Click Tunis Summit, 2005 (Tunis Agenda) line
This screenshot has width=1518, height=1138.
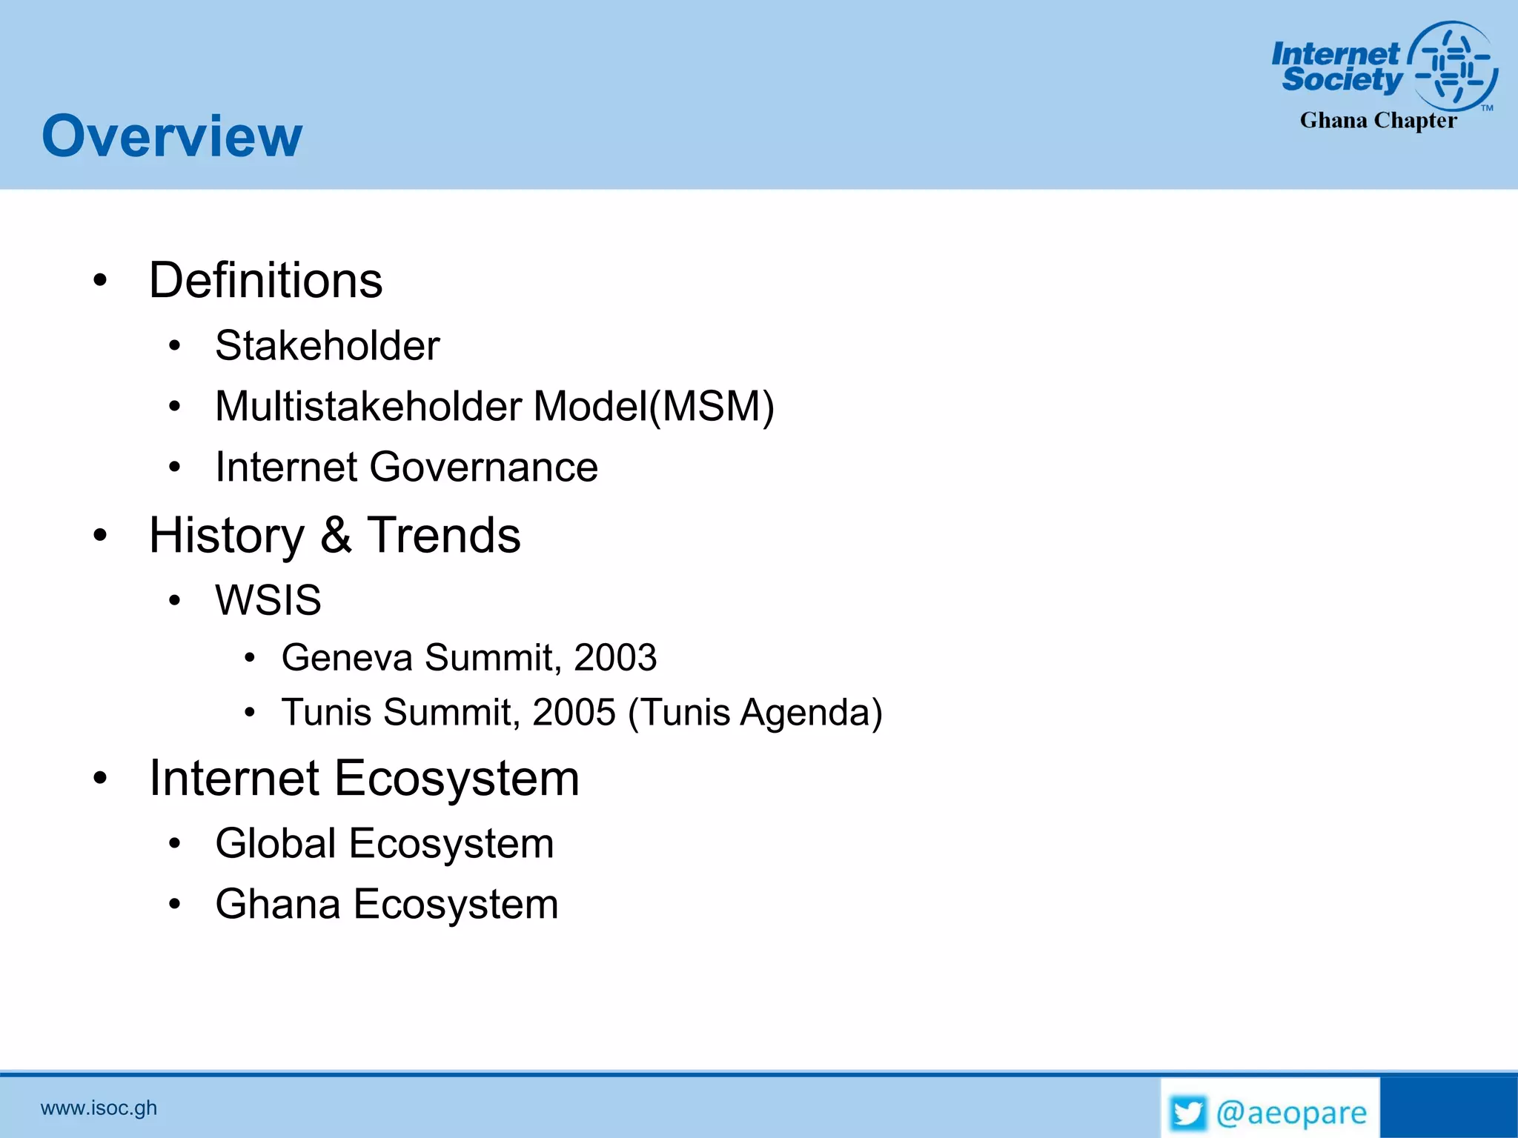(582, 712)
